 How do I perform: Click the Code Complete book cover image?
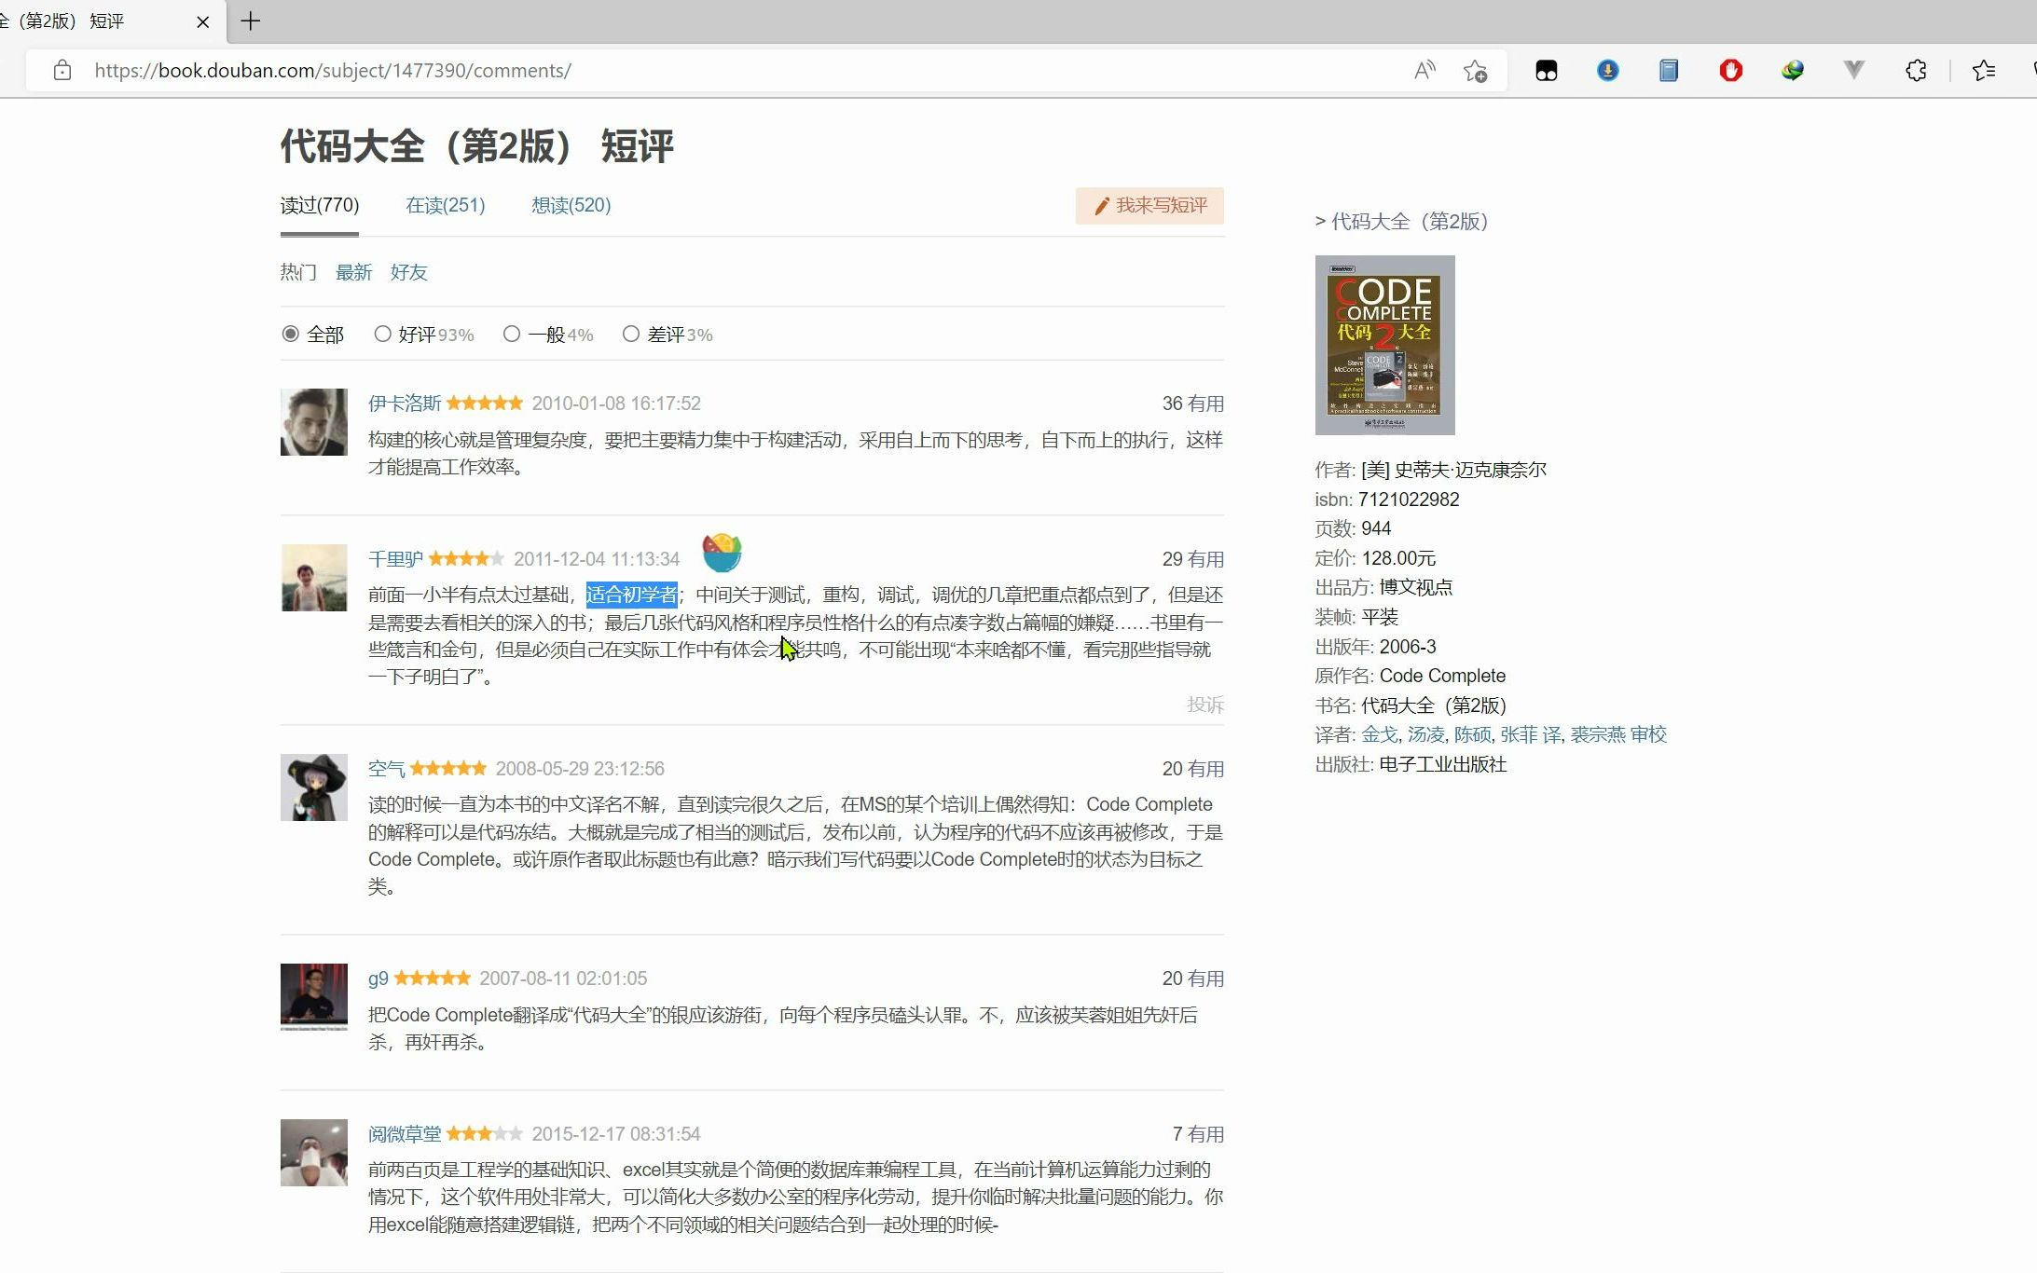pyautogui.click(x=1384, y=345)
